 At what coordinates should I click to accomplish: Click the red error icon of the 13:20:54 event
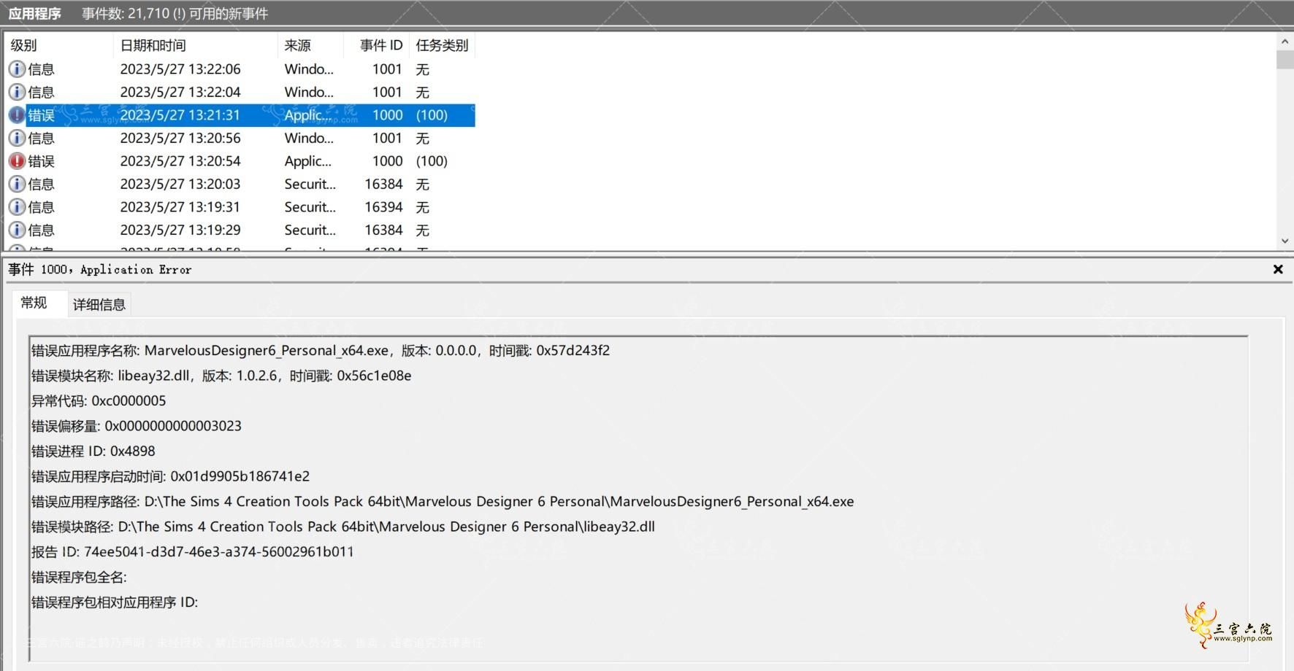pyautogui.click(x=17, y=161)
